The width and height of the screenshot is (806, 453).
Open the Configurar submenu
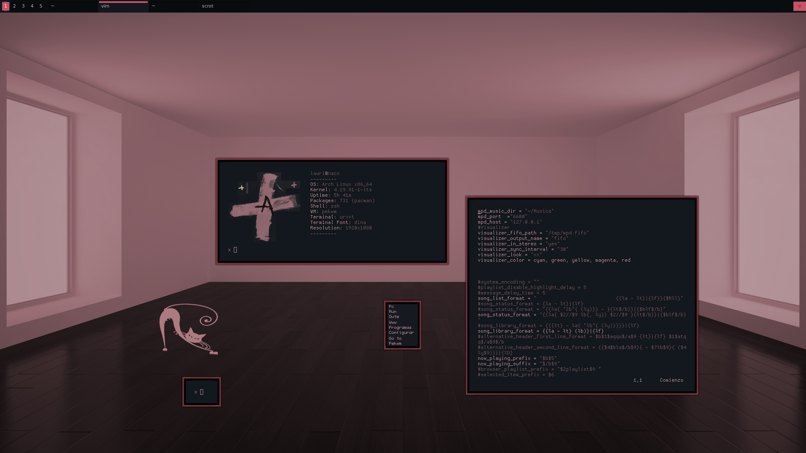point(401,333)
